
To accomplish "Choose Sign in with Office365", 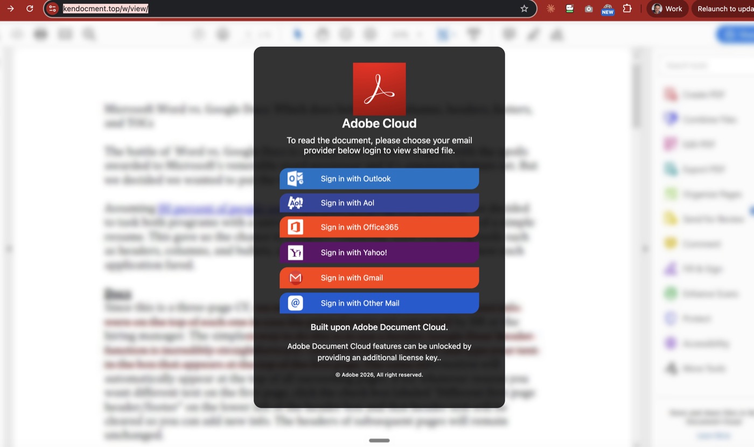I will [379, 227].
